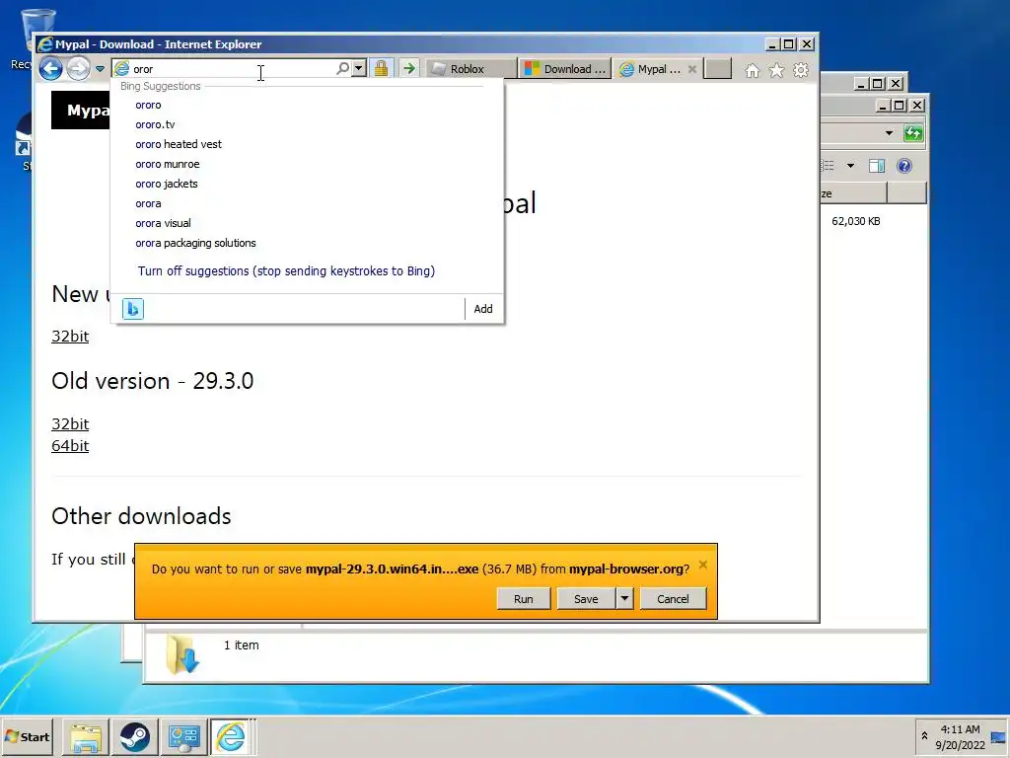This screenshot has height=758, width=1010.
Task: Select the Bing search provider icon
Action: tap(133, 309)
